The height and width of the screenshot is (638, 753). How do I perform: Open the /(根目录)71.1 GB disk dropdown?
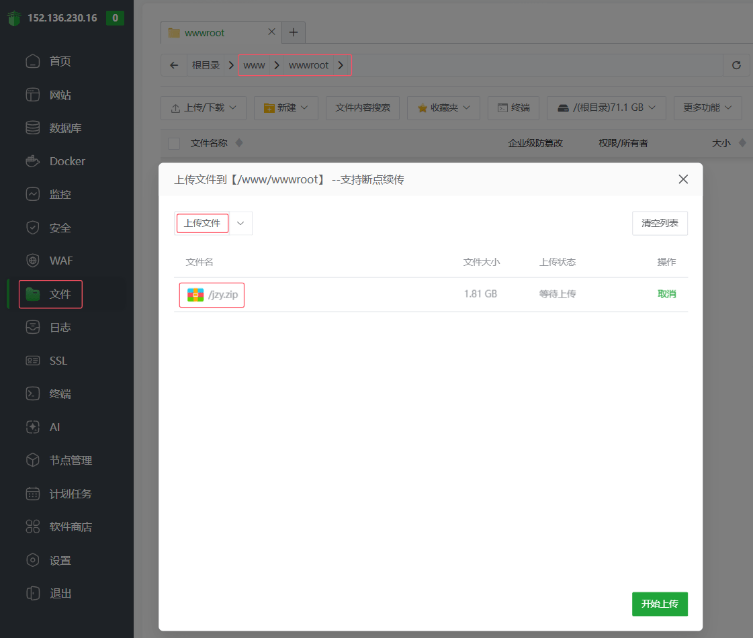coord(607,108)
